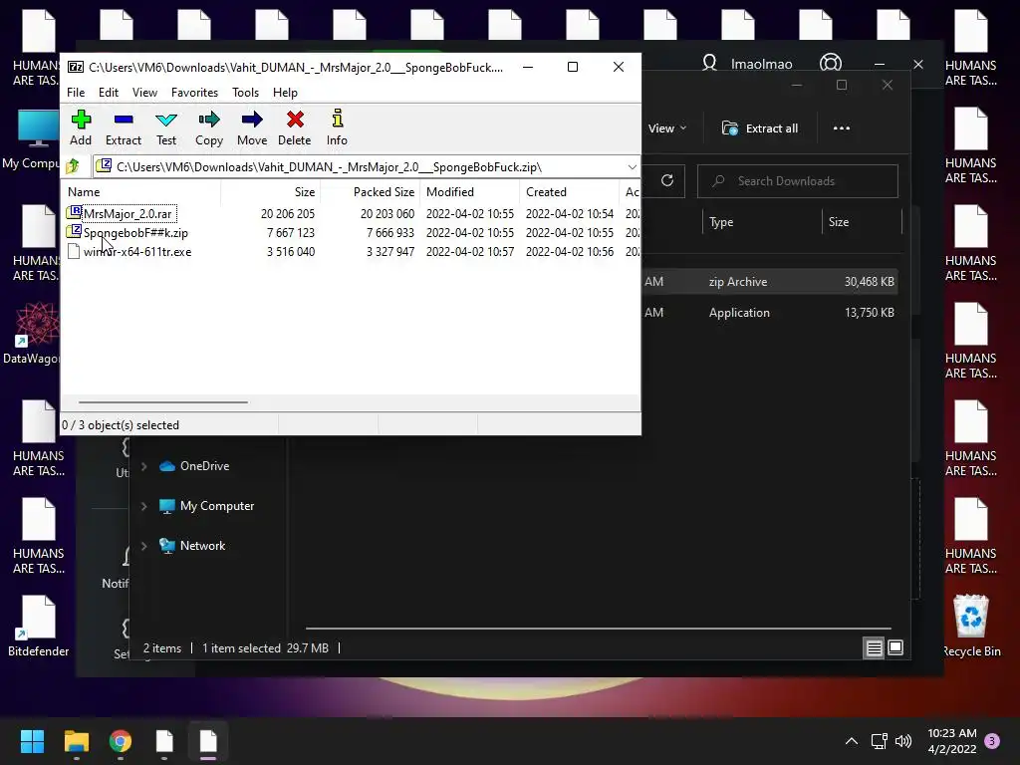
Task: Click the headset support icon in background window
Action: point(831,63)
